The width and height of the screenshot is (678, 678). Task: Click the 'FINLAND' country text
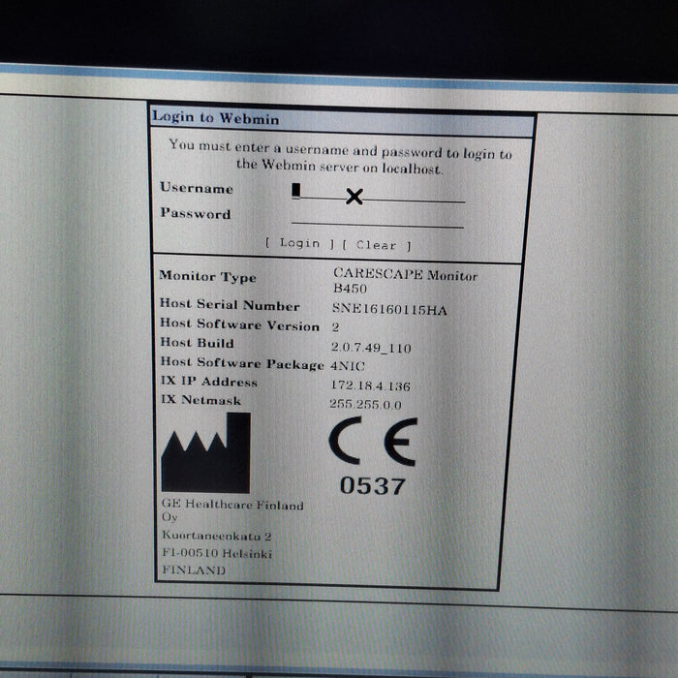coord(194,570)
